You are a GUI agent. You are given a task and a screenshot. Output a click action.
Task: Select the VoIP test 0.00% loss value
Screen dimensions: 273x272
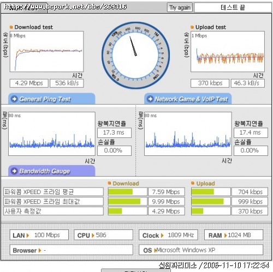(251, 150)
